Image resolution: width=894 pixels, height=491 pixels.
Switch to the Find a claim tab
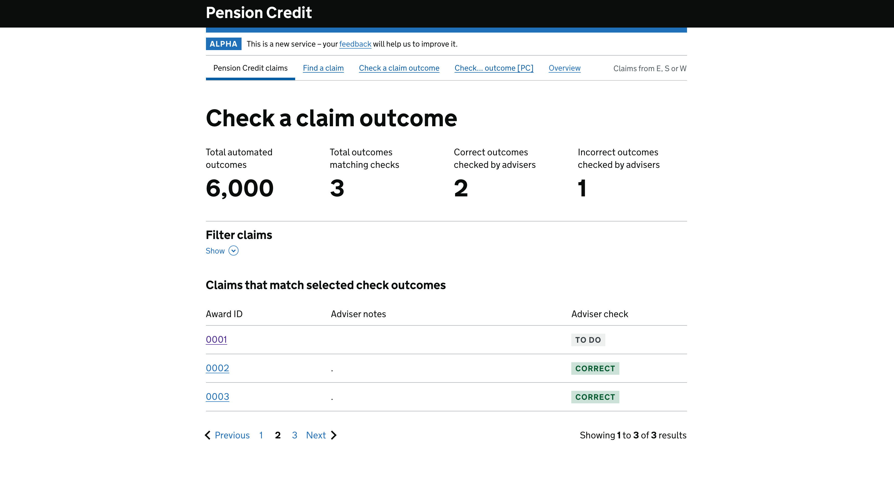(x=323, y=68)
